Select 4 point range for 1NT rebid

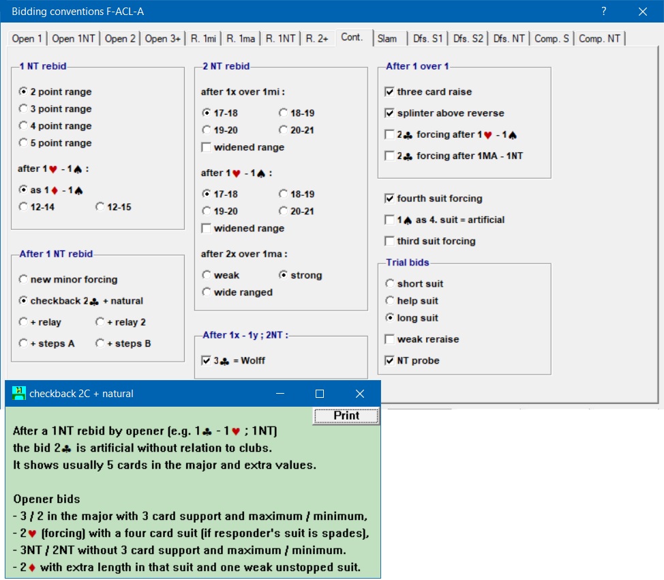tap(24, 126)
